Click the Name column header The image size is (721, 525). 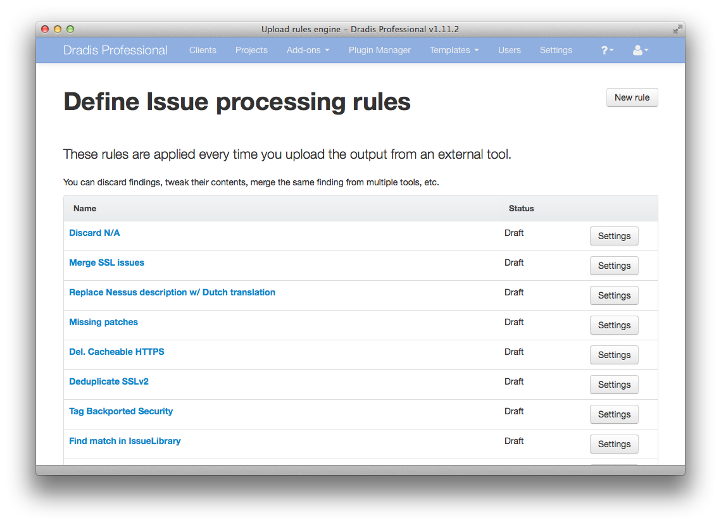[x=84, y=208]
